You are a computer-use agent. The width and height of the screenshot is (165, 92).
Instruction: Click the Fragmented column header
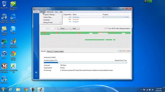pos(67,15)
